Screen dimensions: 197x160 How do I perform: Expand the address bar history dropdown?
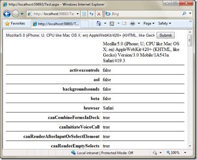click(x=78, y=14)
